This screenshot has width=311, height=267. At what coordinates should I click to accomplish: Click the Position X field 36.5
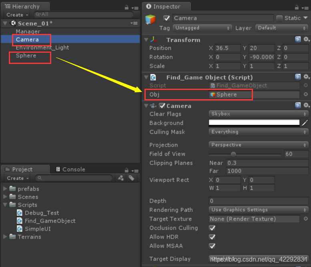(227, 48)
